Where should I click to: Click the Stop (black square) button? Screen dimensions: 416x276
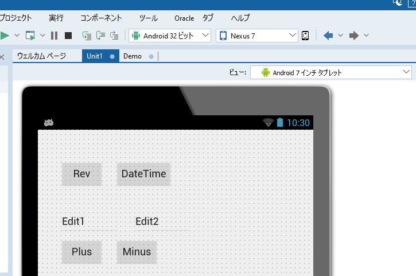[68, 36]
